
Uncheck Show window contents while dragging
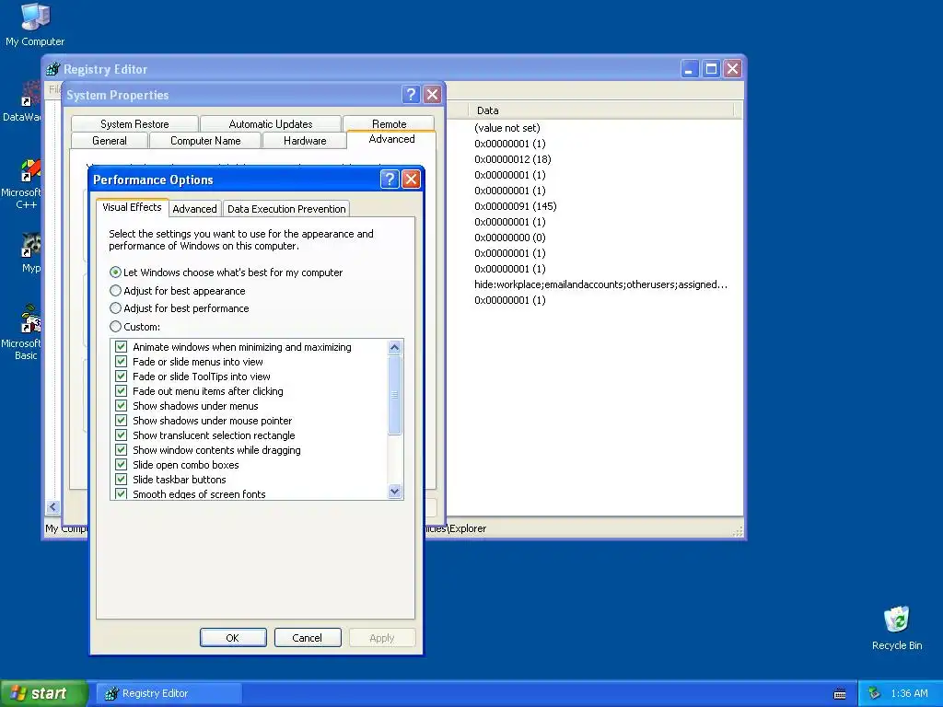coord(121,449)
